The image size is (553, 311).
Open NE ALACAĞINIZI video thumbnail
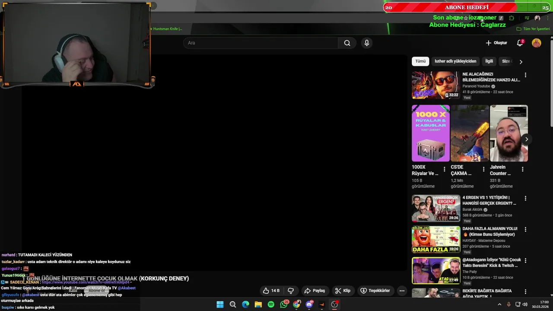(435, 86)
